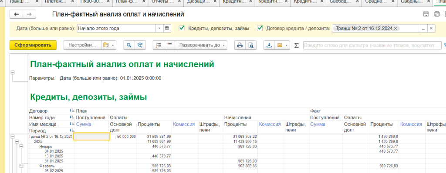
Task: Click the diskette save icon at top right
Action: pyautogui.click(x=426, y=14)
